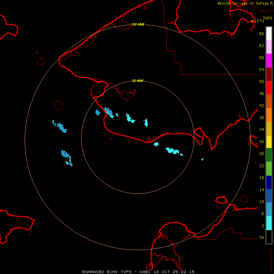This screenshot has height=274, width=274.
Task: Click the light pink 62 kft legend swatch
Action: 269,47
